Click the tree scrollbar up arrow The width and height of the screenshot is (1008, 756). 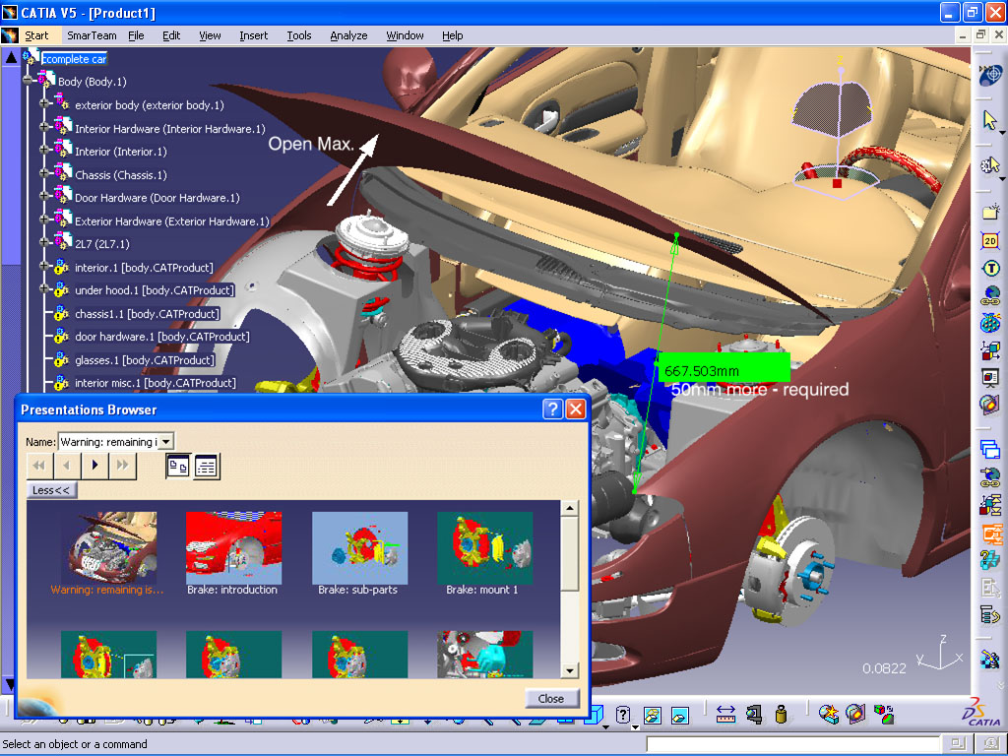pos(11,57)
